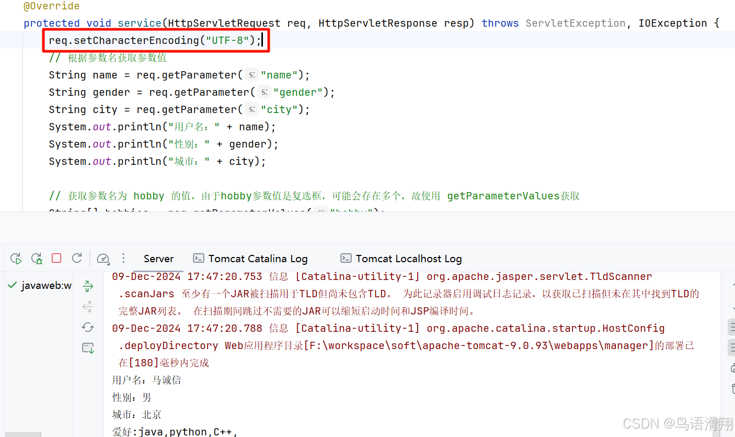Screen dimensions: 735x437
Task: Open the three-dot more actions menu
Action: pos(123,258)
